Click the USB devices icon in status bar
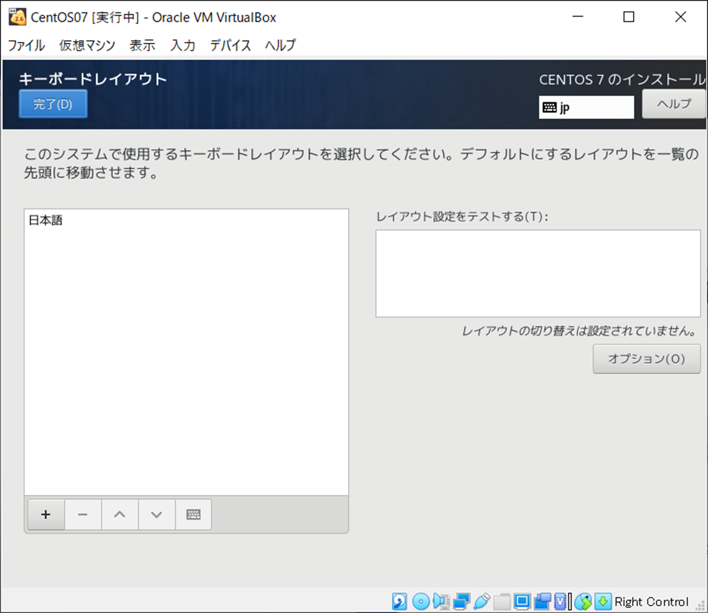 pyautogui.click(x=482, y=601)
